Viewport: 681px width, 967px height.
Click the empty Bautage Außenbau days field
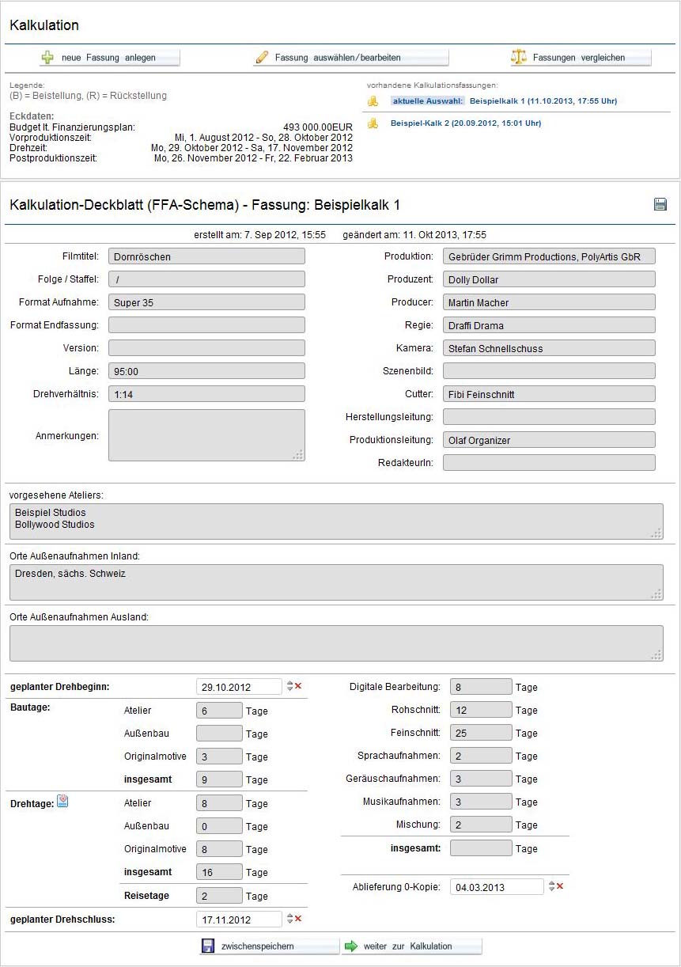[219, 734]
